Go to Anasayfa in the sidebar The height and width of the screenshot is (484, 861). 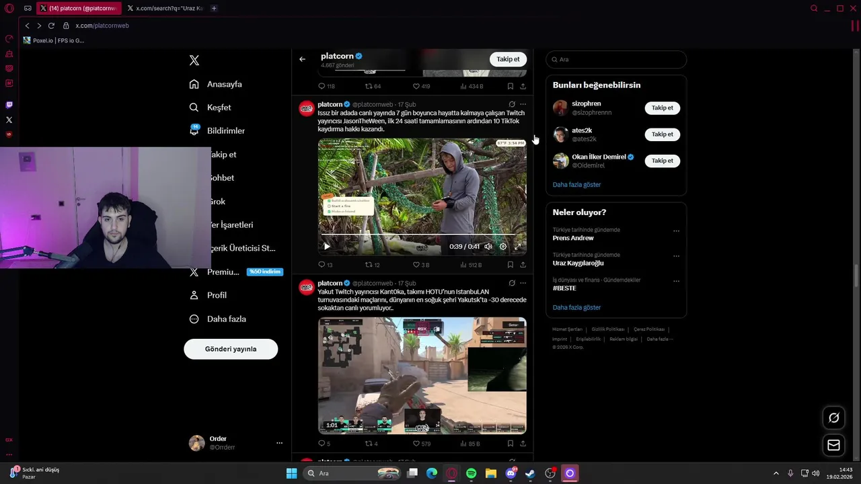click(215, 84)
